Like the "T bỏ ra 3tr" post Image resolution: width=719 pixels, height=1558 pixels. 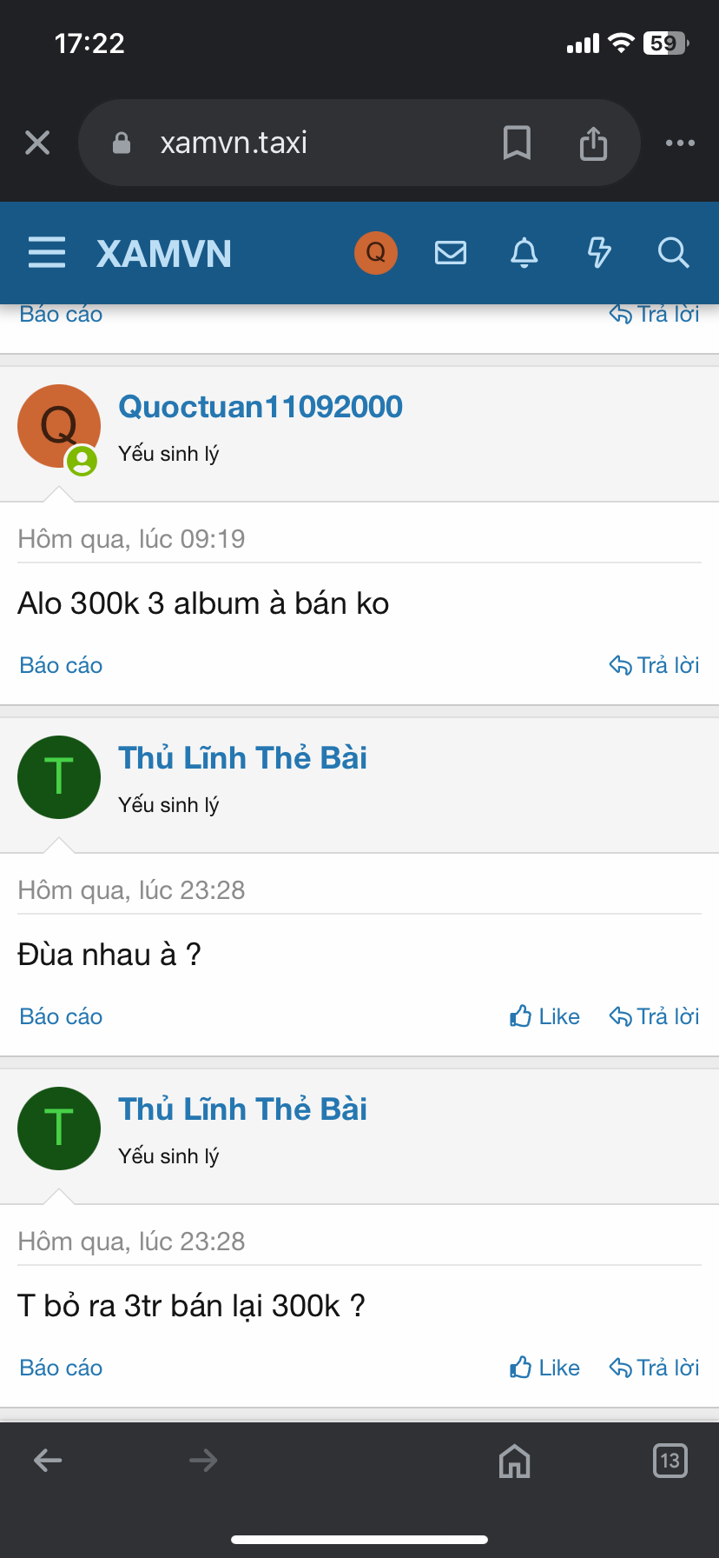point(545,1368)
